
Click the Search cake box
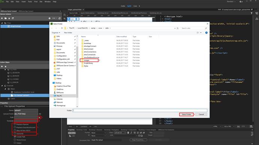pyautogui.click(x=194, y=28)
